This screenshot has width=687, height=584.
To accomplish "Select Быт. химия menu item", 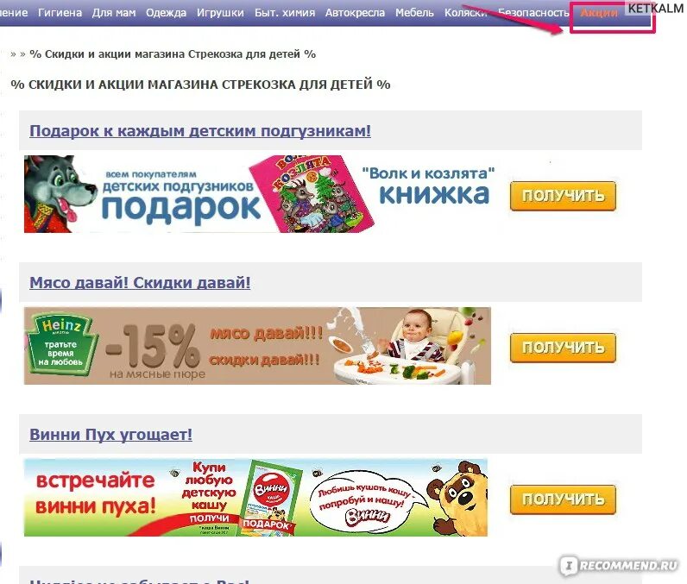I will (x=285, y=13).
